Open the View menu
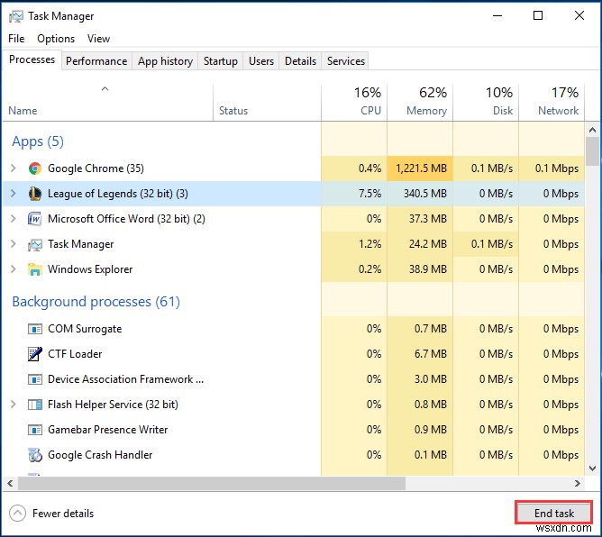 point(98,39)
